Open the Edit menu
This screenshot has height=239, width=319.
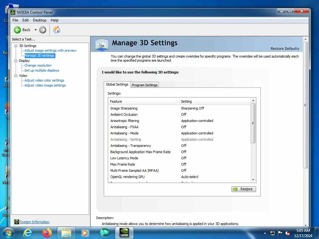(x=26, y=20)
